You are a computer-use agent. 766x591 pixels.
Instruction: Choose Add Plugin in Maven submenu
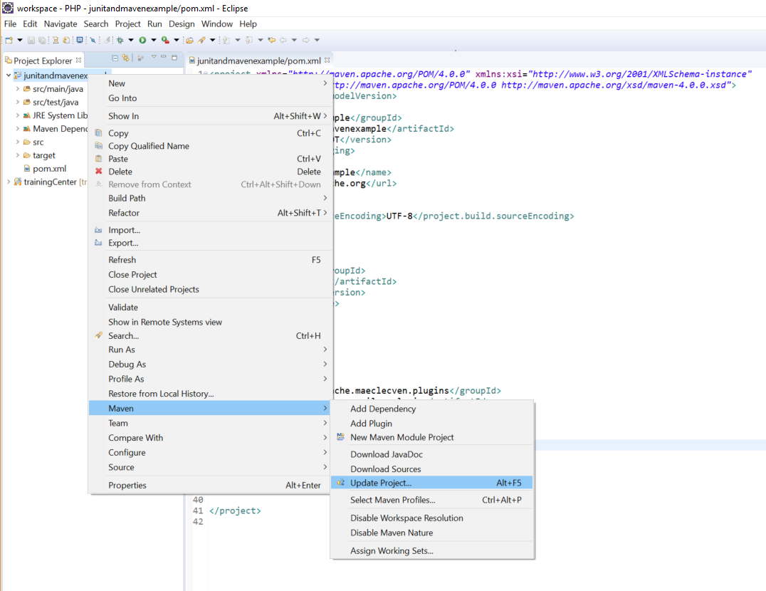click(432, 424)
